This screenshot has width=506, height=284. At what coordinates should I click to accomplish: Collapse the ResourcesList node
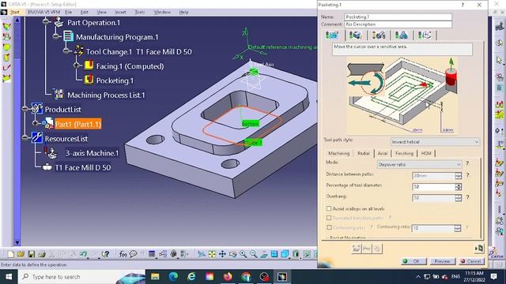coord(25,138)
